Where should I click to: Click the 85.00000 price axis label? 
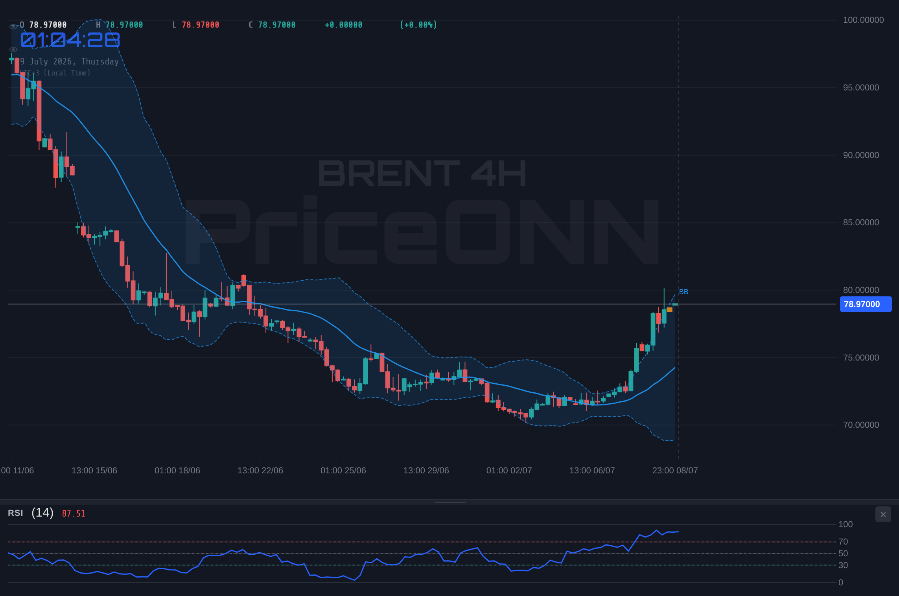click(x=861, y=223)
